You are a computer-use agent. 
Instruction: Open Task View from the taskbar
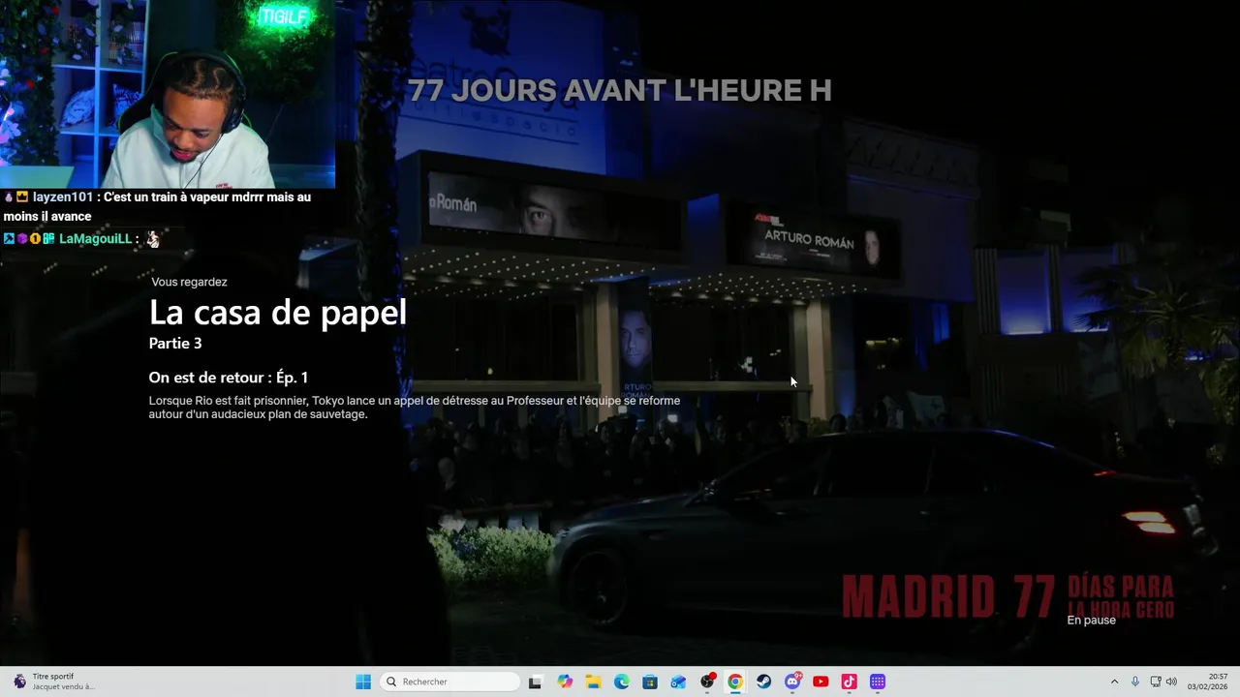coord(535,682)
